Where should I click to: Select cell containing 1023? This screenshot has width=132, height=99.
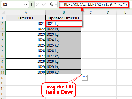tap(26, 34)
